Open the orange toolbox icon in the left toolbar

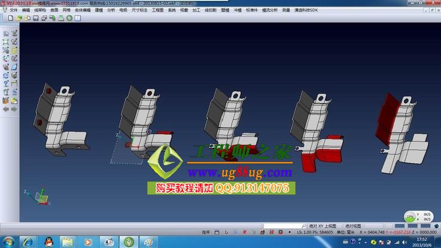coord(5,101)
